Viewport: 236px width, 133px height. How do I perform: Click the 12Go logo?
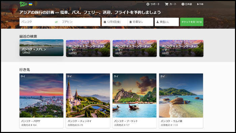[23, 4]
